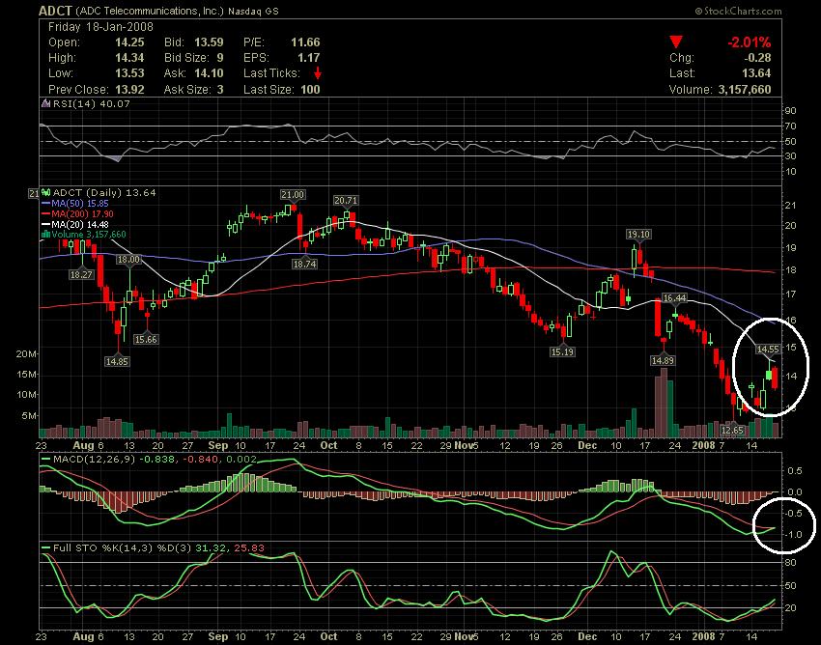Screen dimensions: 821x645
Task: Click the 14.55 price high label
Action: click(x=768, y=349)
